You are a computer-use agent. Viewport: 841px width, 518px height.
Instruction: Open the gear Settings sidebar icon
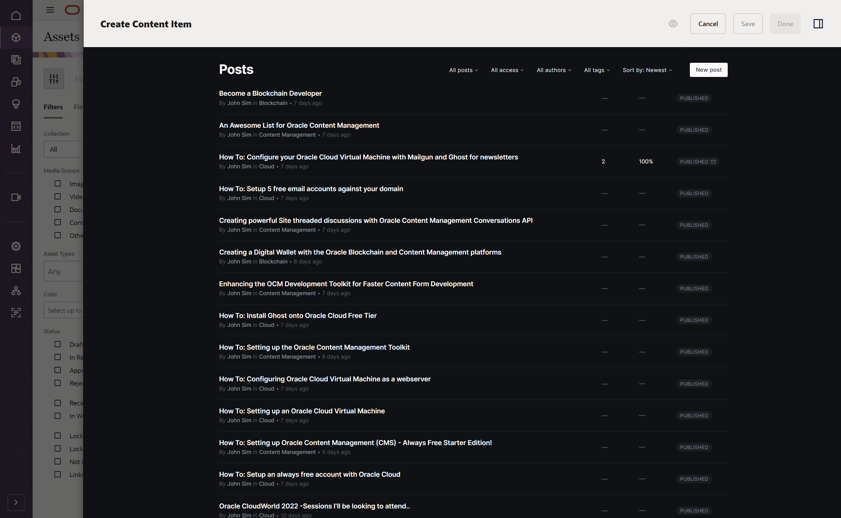pos(16,246)
